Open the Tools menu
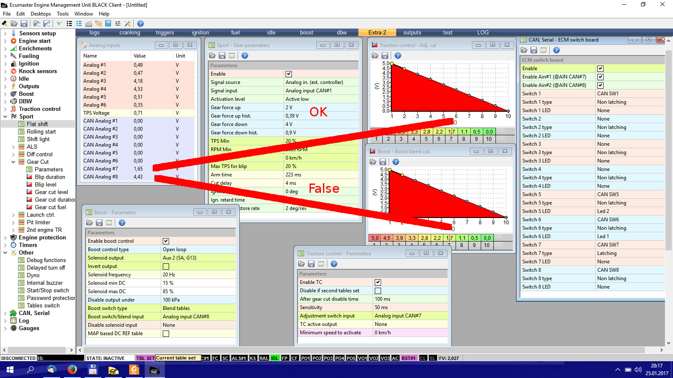Viewport: 673px width, 378px height. (63, 14)
